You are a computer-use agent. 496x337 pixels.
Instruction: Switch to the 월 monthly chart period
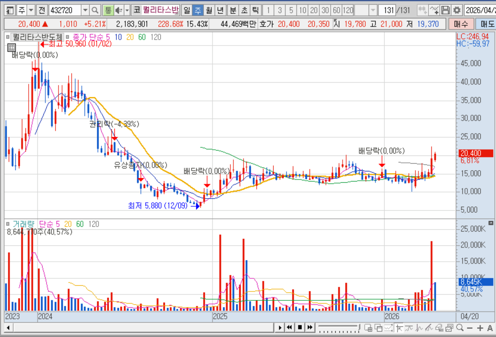pyautogui.click(x=209, y=11)
